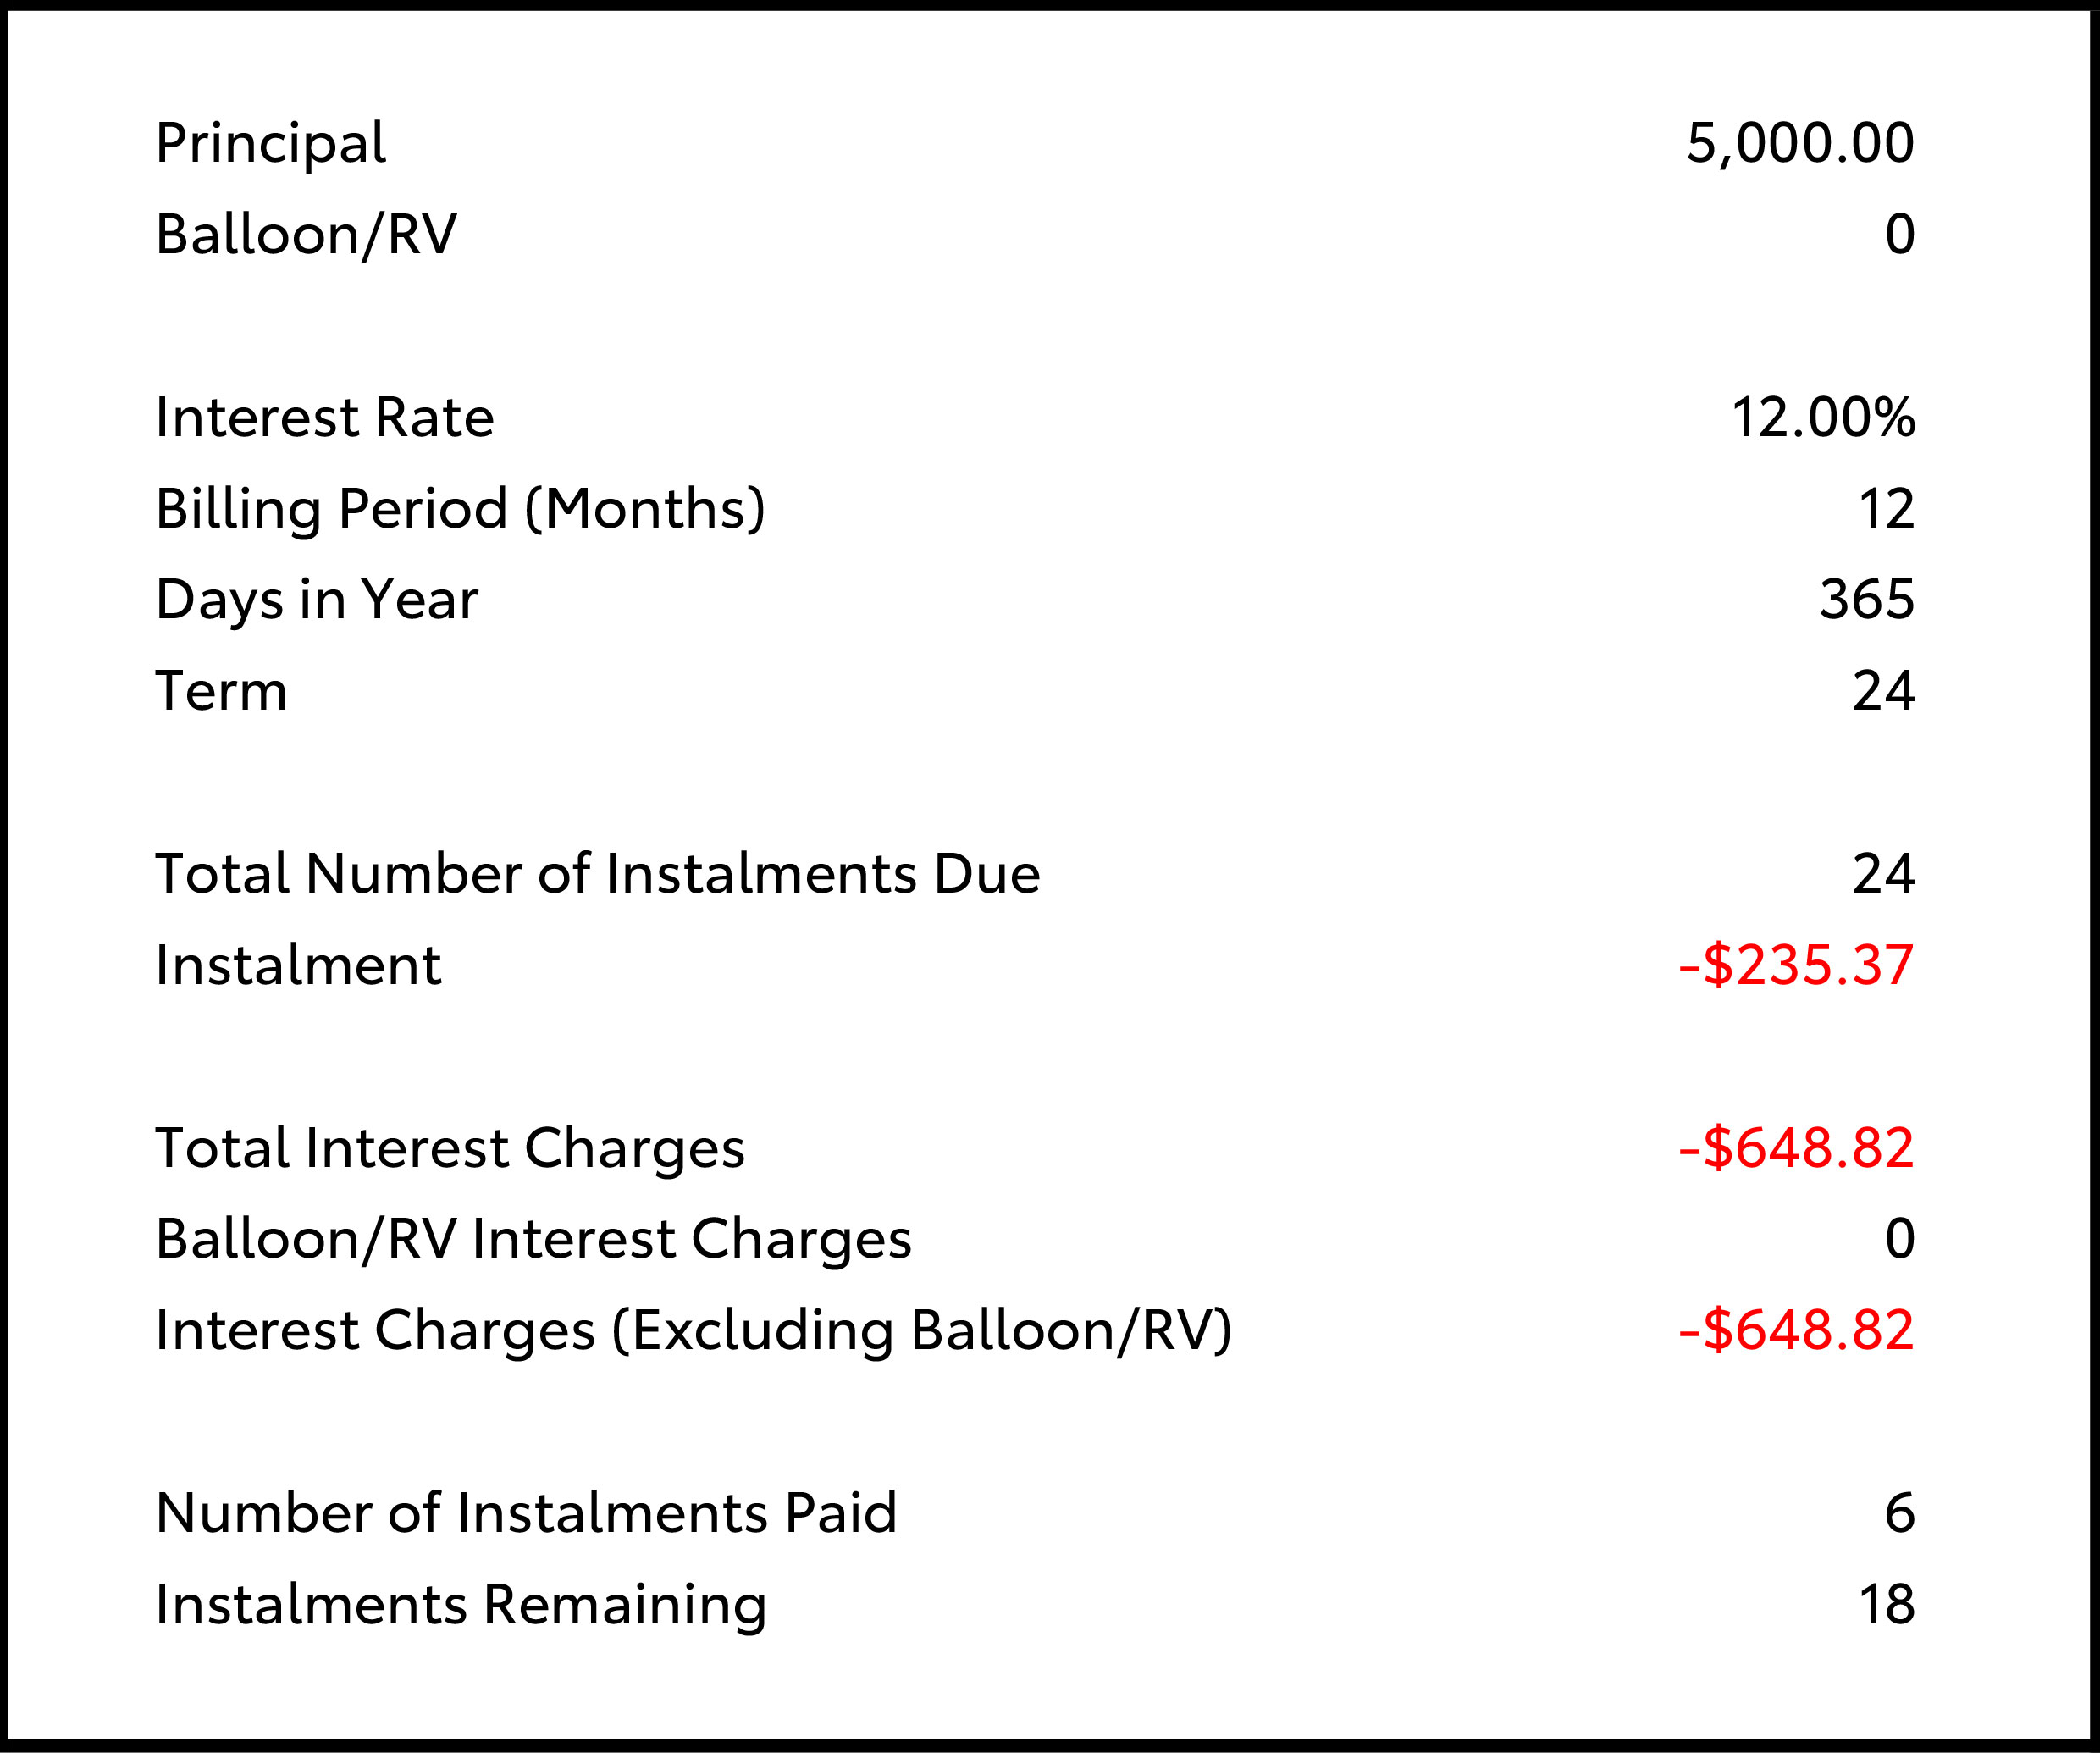The image size is (2100, 1753).
Task: Click the Principal value 5,000.00
Action: click(x=1800, y=143)
